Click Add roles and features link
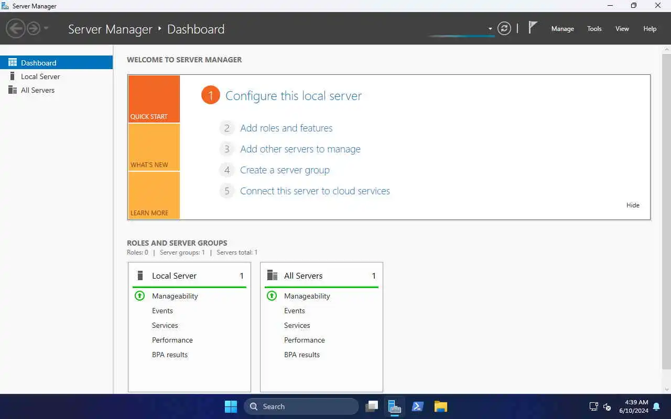This screenshot has height=419, width=671. 286,128
